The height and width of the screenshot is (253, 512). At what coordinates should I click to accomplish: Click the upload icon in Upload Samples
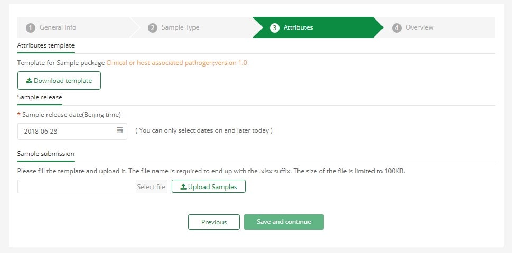(x=183, y=187)
